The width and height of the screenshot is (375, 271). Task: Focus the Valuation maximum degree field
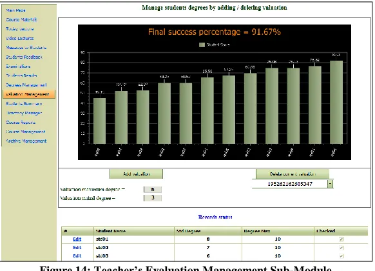click(153, 190)
